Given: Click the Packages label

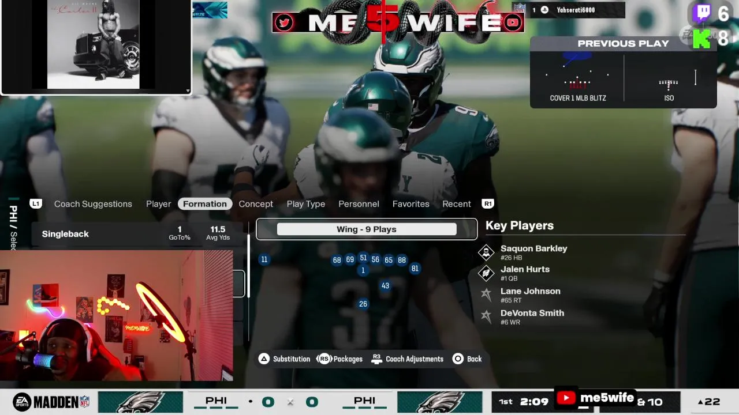Looking at the screenshot, I should [348, 359].
